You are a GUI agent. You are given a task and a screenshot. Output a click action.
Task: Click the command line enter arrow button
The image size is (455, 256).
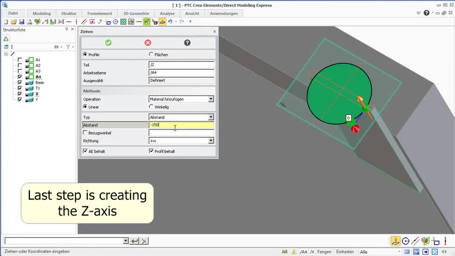pos(134,241)
